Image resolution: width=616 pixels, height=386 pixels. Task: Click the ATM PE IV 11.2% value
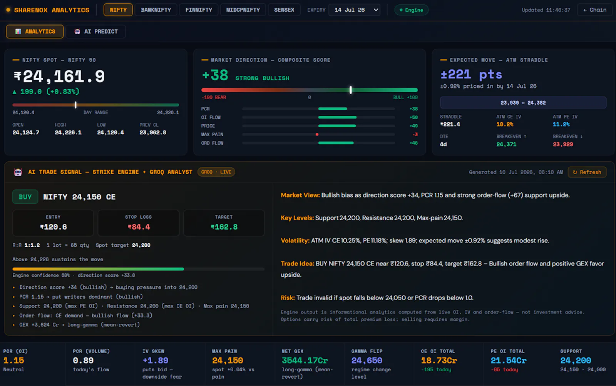(561, 124)
